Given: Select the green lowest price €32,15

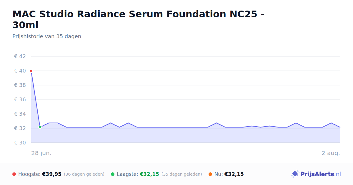Looking at the screenshot, I should pyautogui.click(x=149, y=174).
